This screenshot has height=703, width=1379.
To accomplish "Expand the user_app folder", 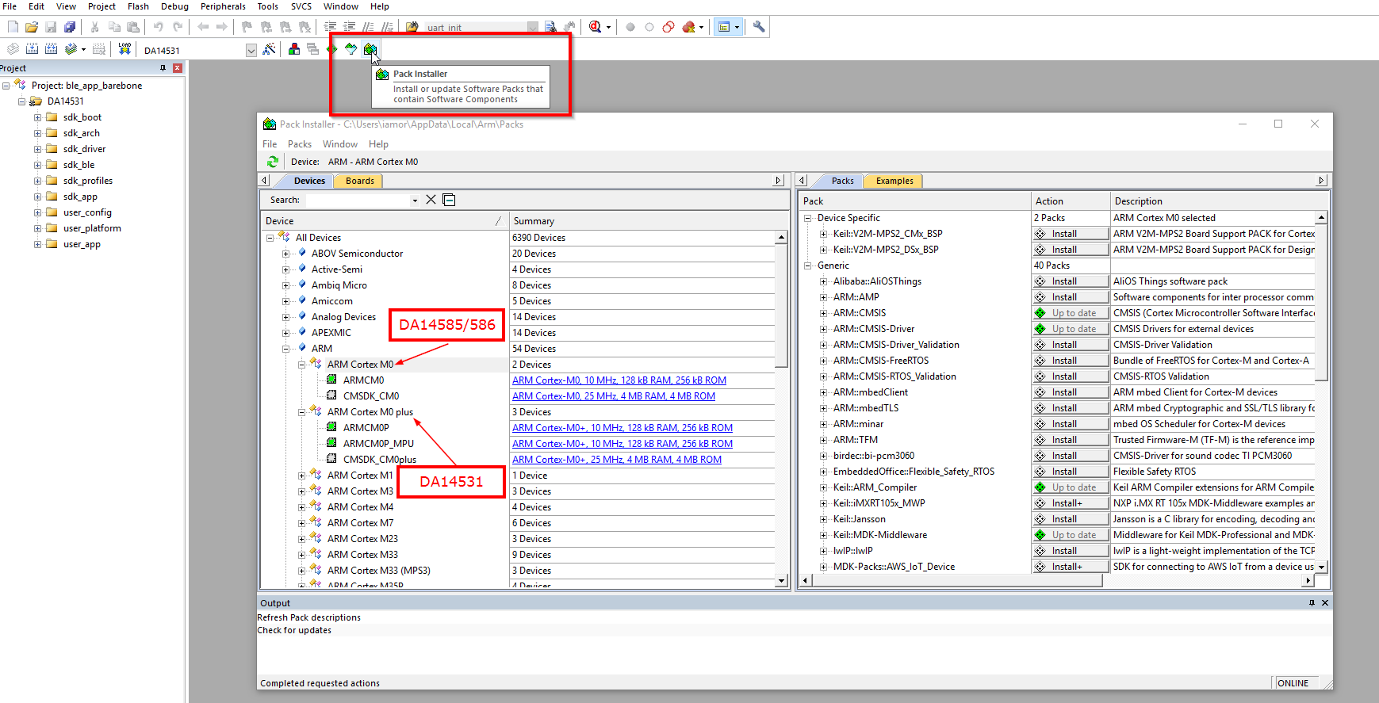I will pyautogui.click(x=37, y=244).
